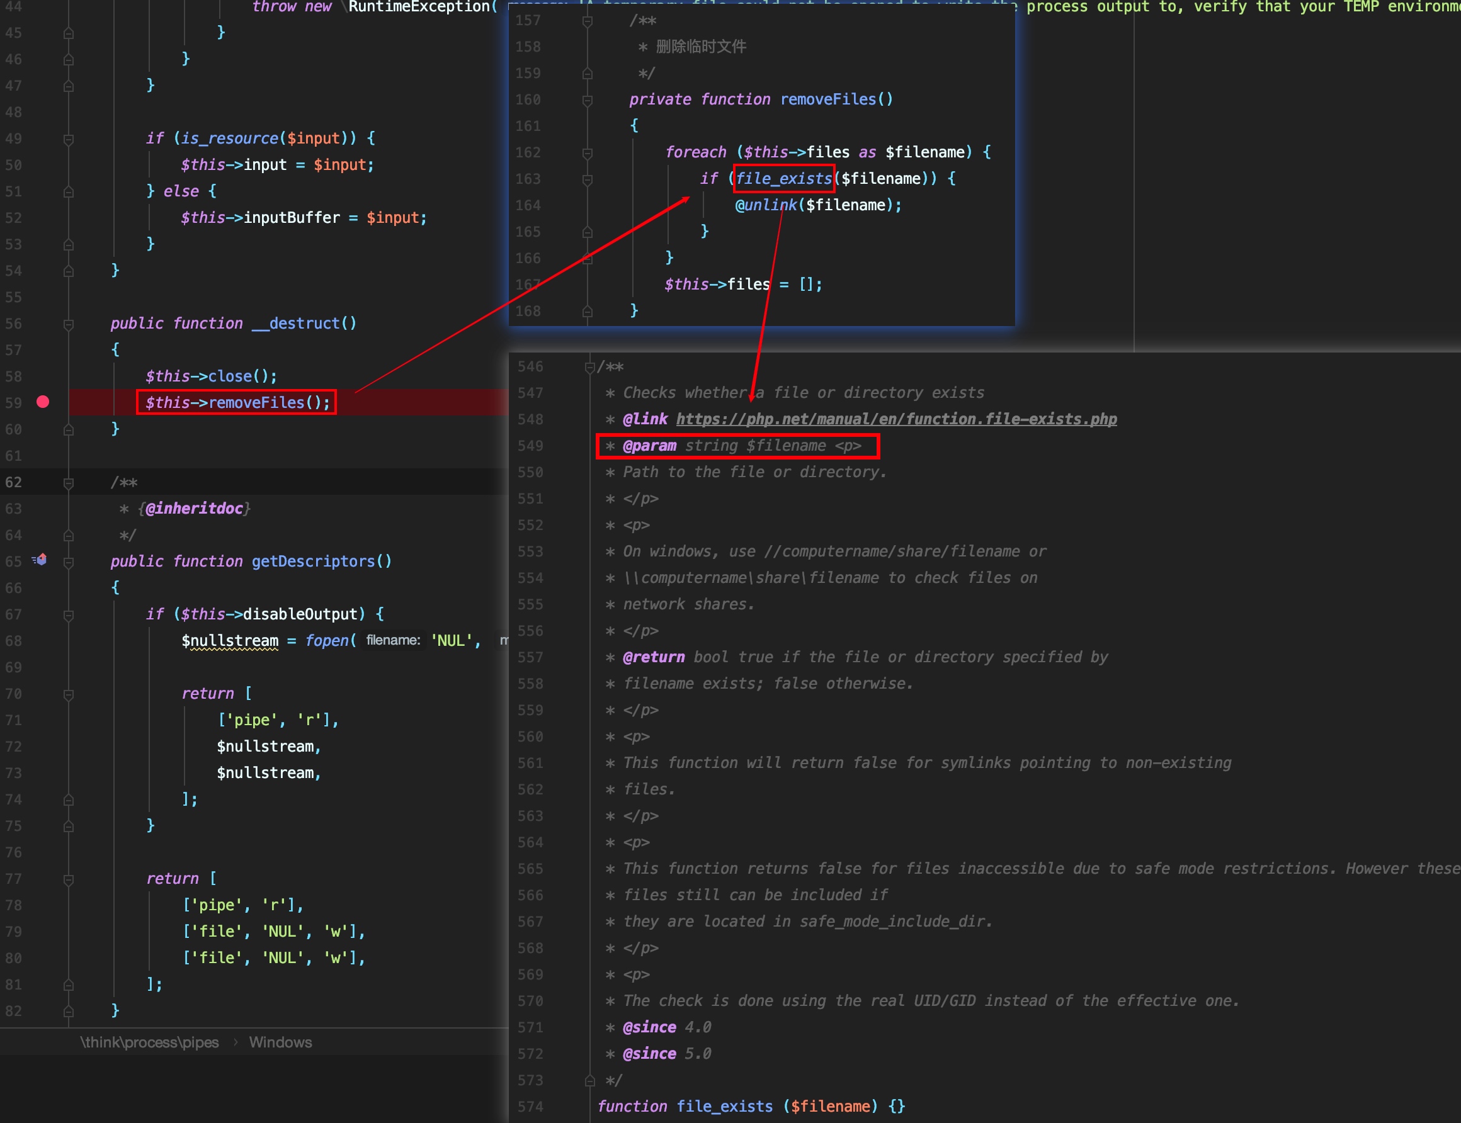This screenshot has width=1461, height=1123.
Task: Select \think\process\pipes in the breadcrumb bar
Action: pyautogui.click(x=149, y=1042)
